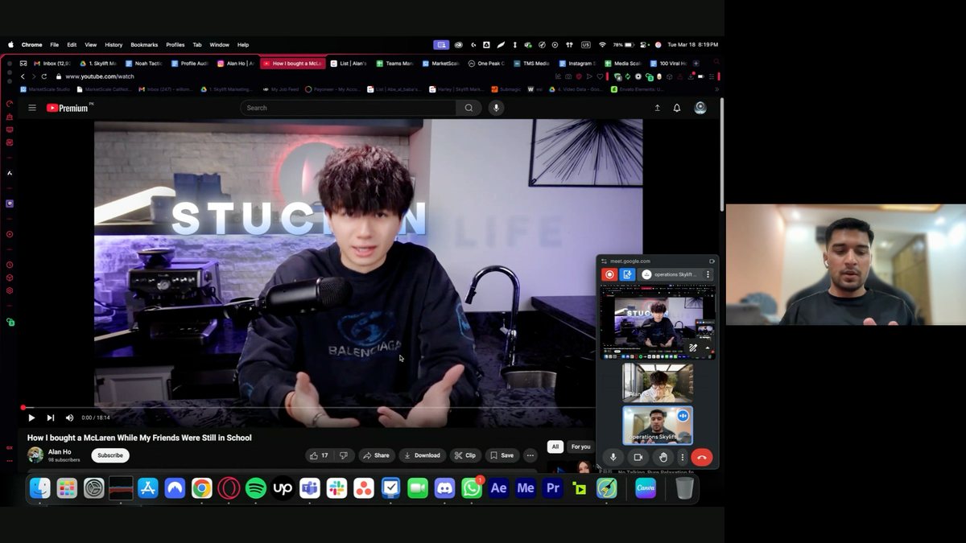This screenshot has width=966, height=543.
Task: Open the Bookmarks menu
Action: point(144,45)
